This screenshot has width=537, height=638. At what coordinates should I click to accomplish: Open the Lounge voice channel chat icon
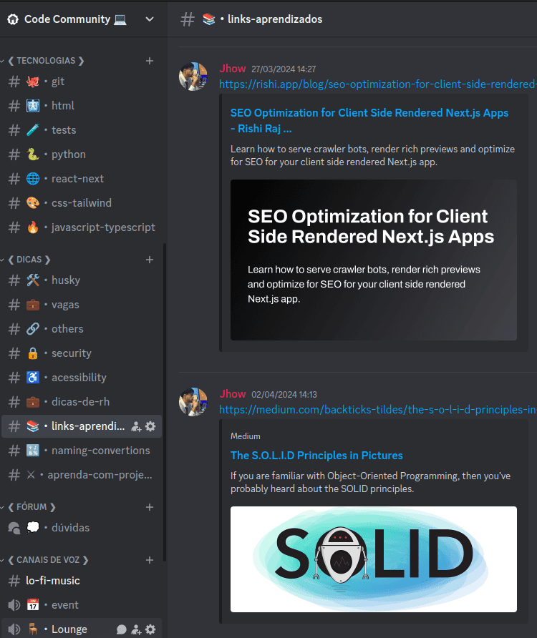(x=122, y=629)
